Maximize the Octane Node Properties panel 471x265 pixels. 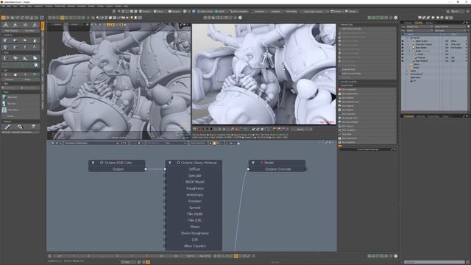coord(392,149)
